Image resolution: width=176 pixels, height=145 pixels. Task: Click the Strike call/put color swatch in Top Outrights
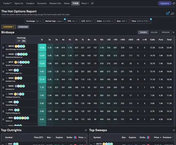(x=75, y=137)
